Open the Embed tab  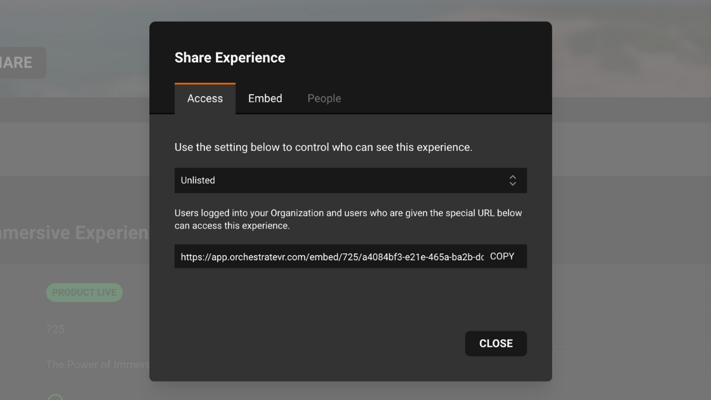point(265,98)
